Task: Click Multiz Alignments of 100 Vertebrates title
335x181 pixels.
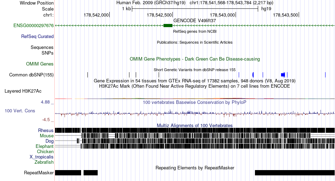Action: click(x=195, y=125)
